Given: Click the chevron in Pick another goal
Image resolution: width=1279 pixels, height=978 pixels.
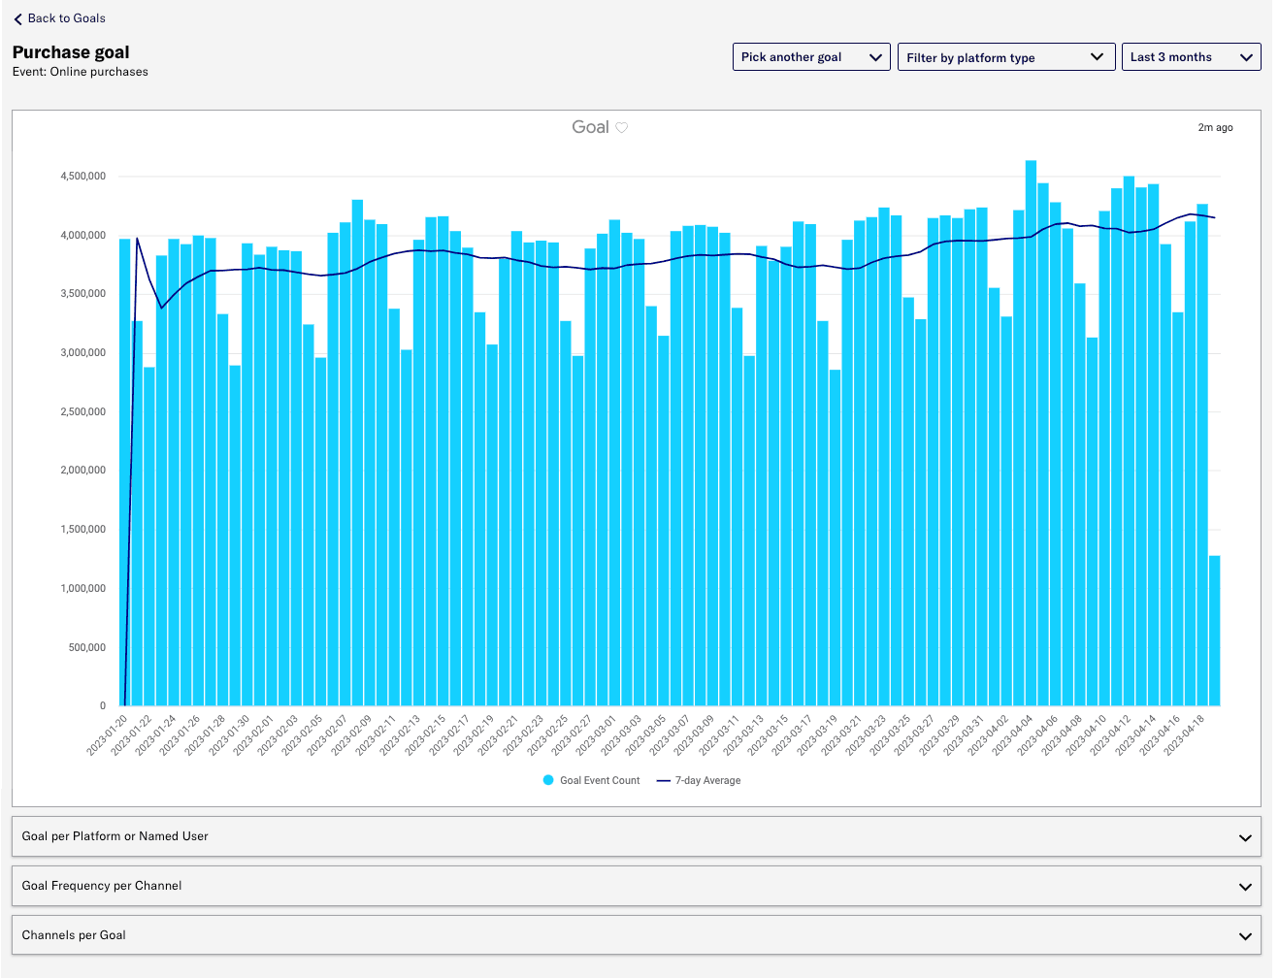Looking at the screenshot, I should click(875, 57).
